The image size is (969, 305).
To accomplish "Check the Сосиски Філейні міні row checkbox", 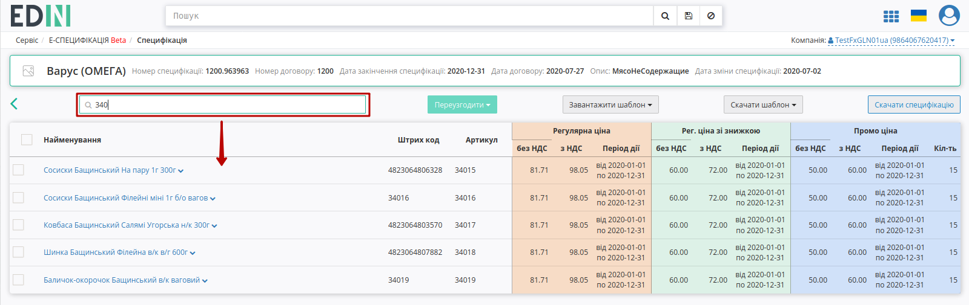I will click(x=18, y=197).
